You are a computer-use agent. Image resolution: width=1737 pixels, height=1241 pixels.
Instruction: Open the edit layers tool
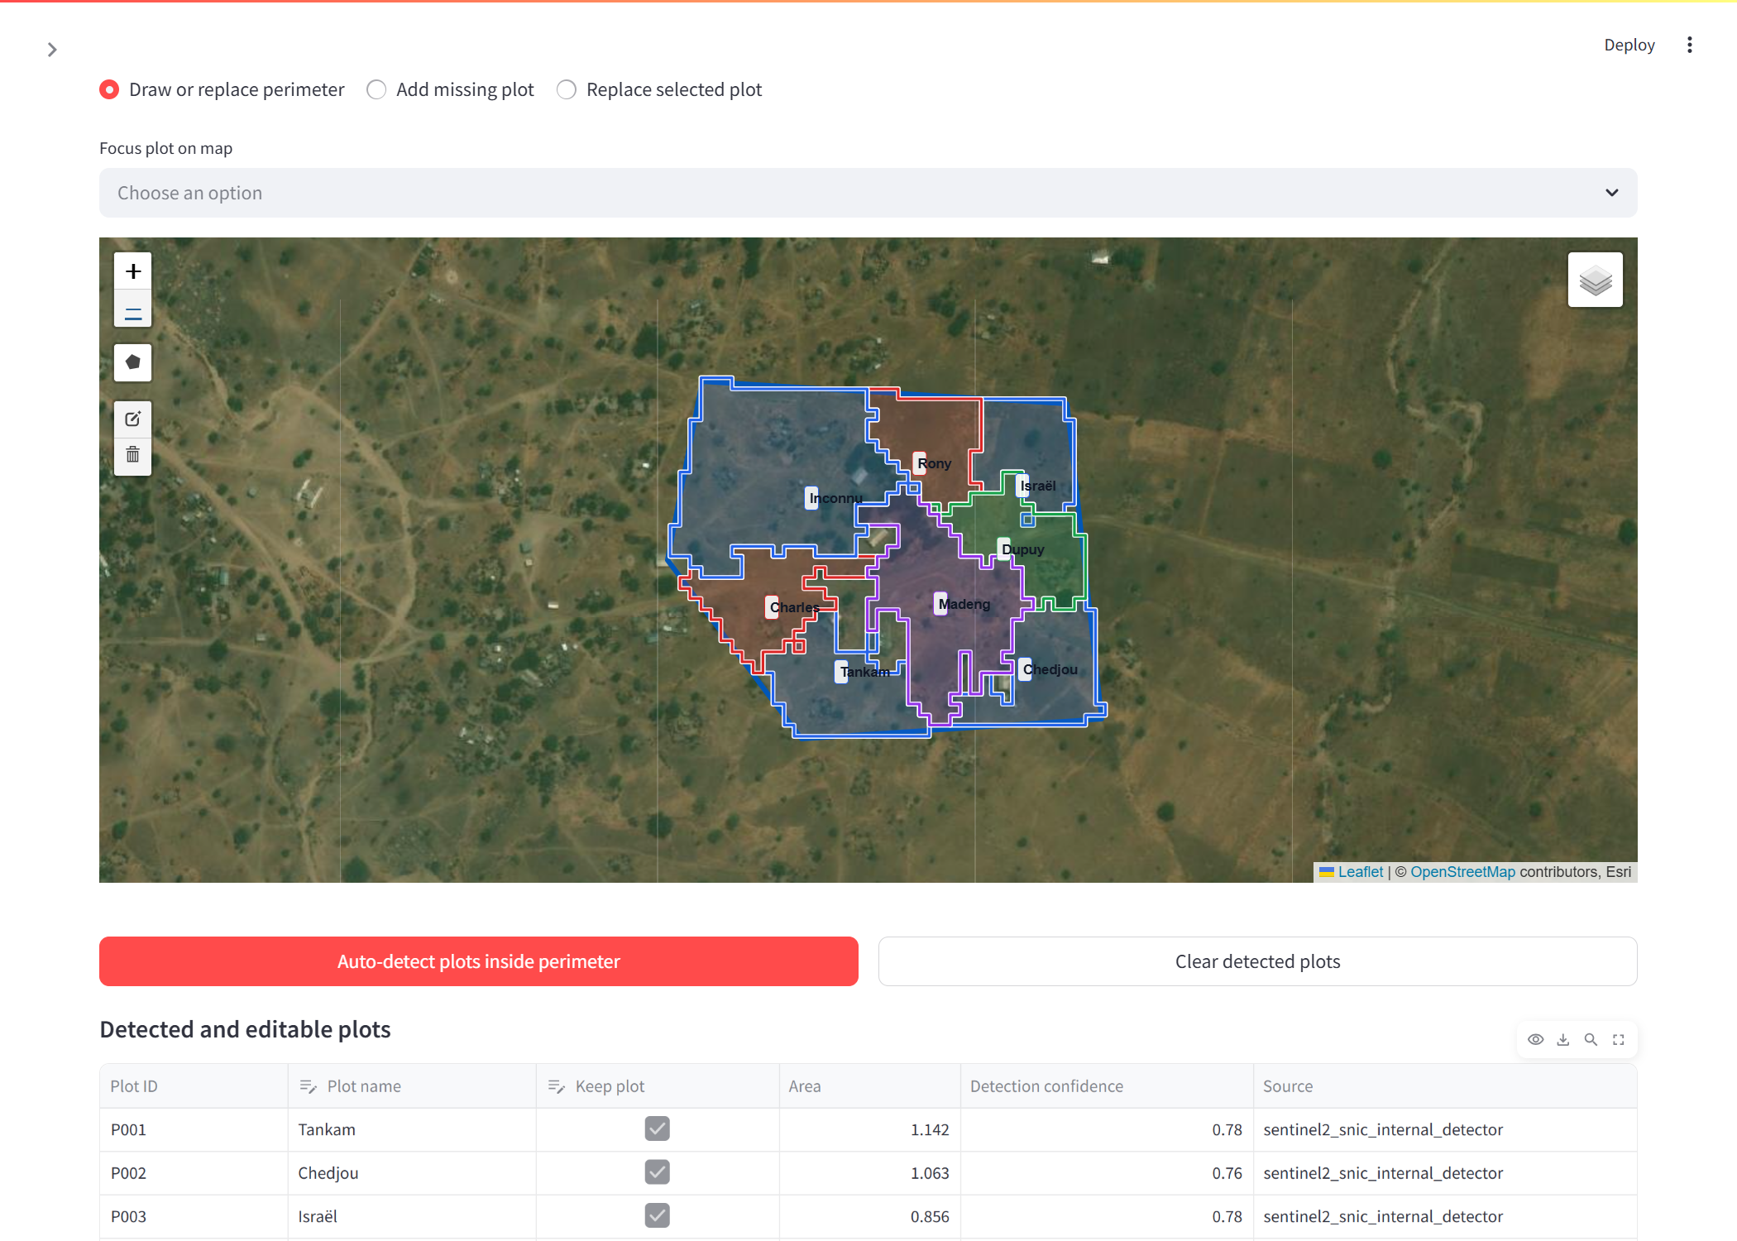[132, 419]
